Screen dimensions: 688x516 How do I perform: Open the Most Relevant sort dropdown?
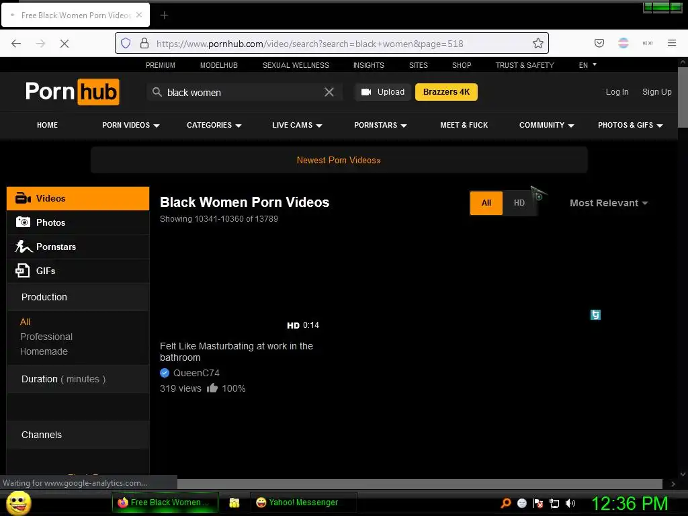pyautogui.click(x=609, y=203)
